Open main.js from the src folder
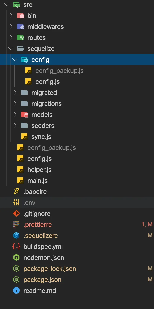This screenshot has height=309, width=154. click(37, 181)
